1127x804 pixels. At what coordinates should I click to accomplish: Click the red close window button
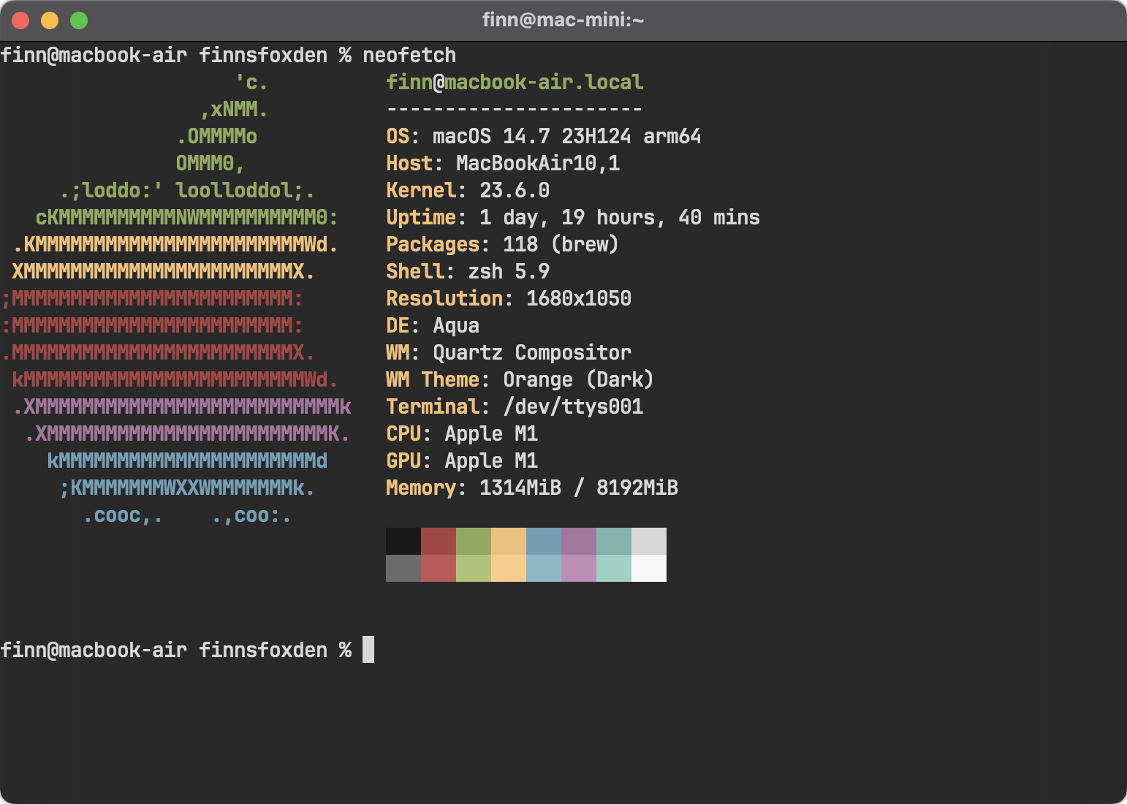[20, 20]
